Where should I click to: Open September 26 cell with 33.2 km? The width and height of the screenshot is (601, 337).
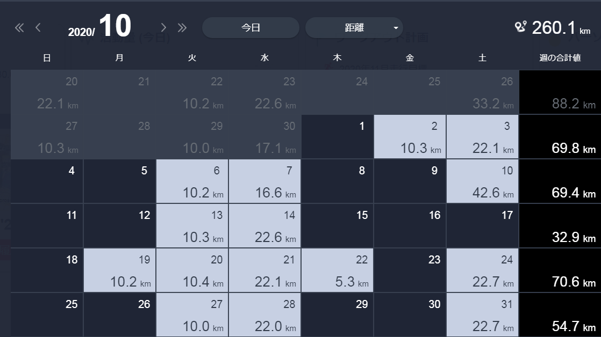coord(482,92)
